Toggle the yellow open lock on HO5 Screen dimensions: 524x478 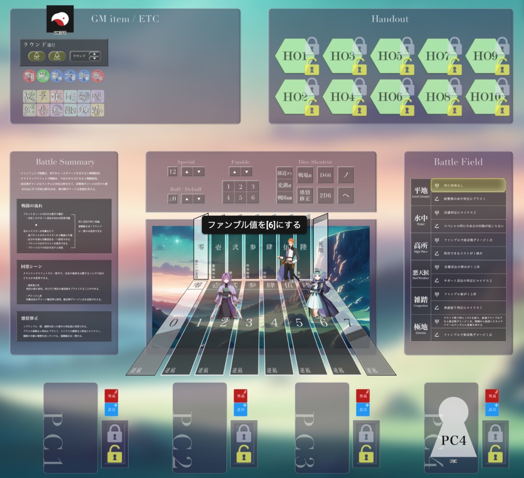(x=407, y=66)
